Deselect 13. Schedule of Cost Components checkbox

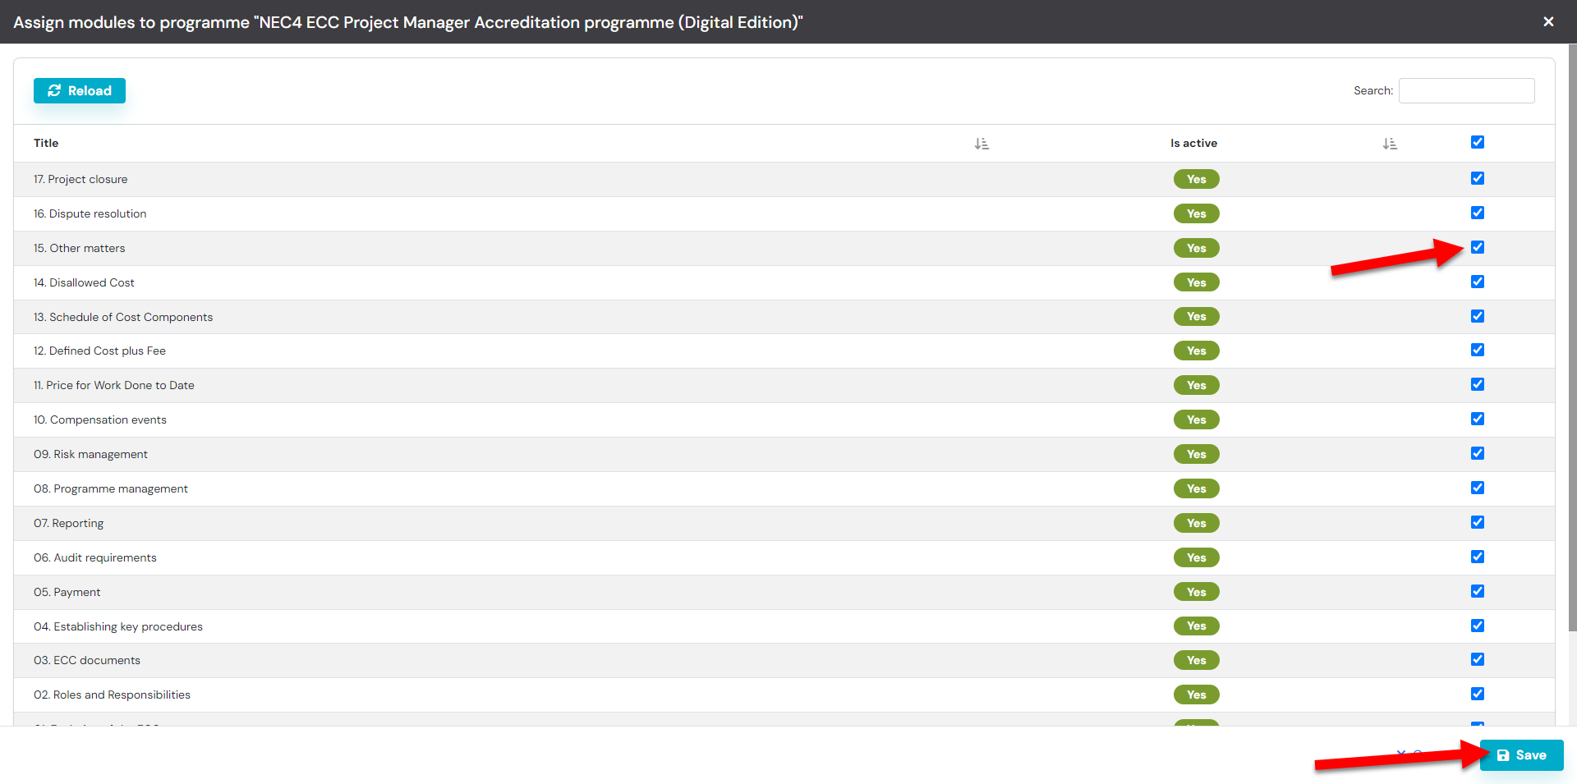click(x=1478, y=316)
